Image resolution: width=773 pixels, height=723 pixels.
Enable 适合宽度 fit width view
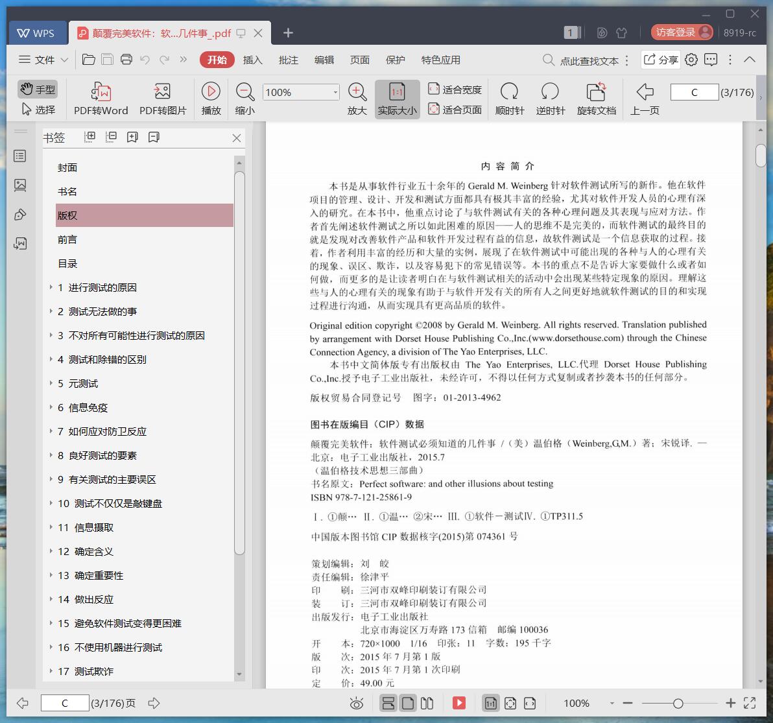455,89
